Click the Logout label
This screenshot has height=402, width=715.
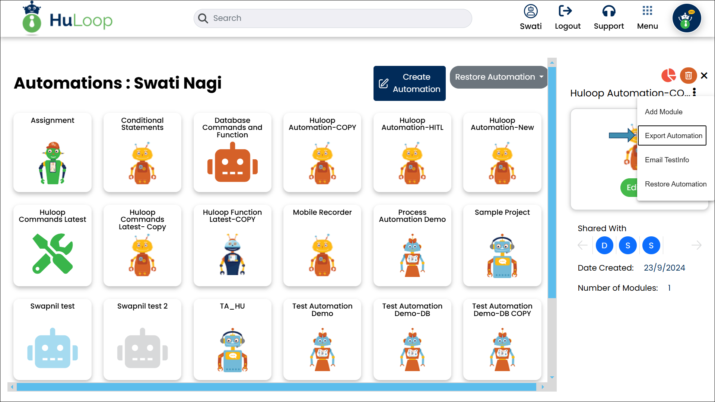coord(568,26)
